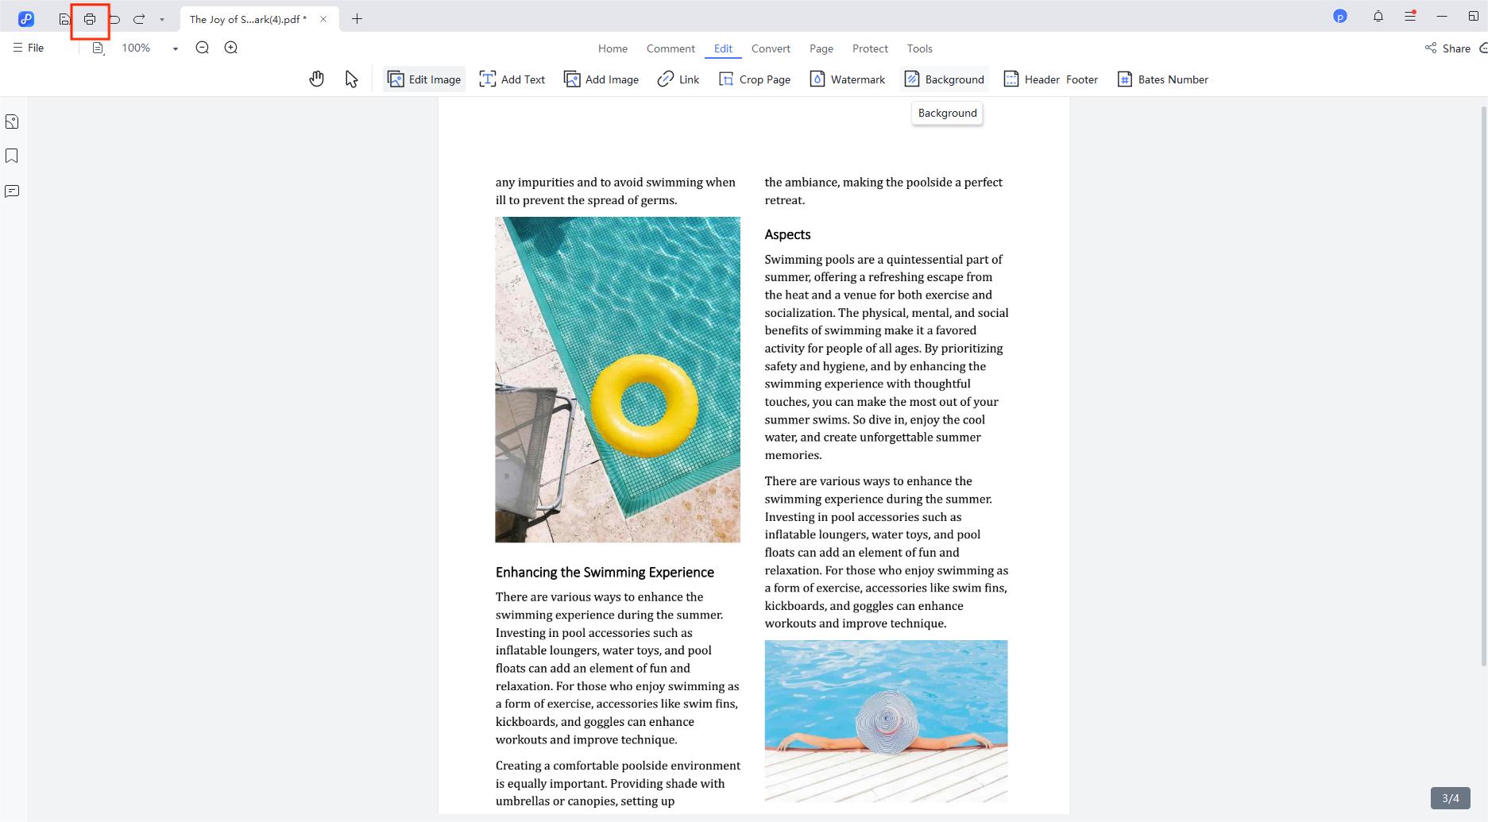Click the Redo arrow icon
1488x822 pixels.
tap(139, 19)
